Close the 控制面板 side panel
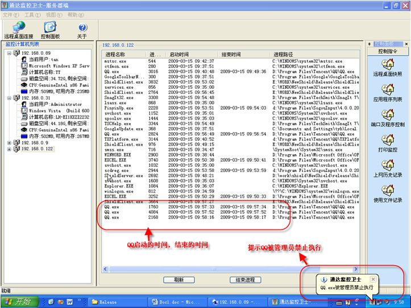411x308 pixels. (x=406, y=44)
